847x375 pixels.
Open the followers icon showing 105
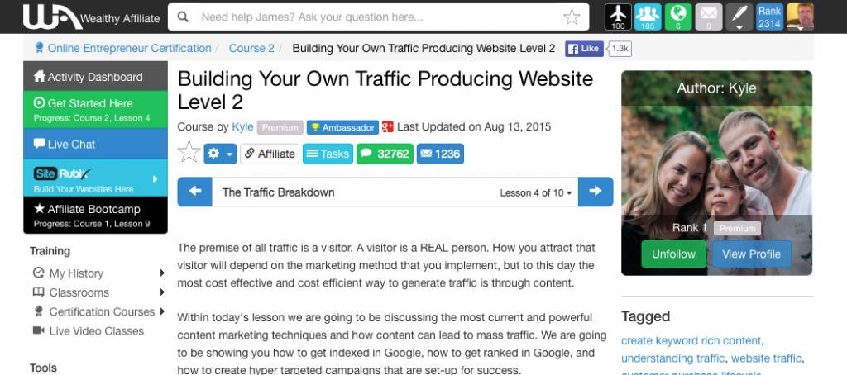648,17
